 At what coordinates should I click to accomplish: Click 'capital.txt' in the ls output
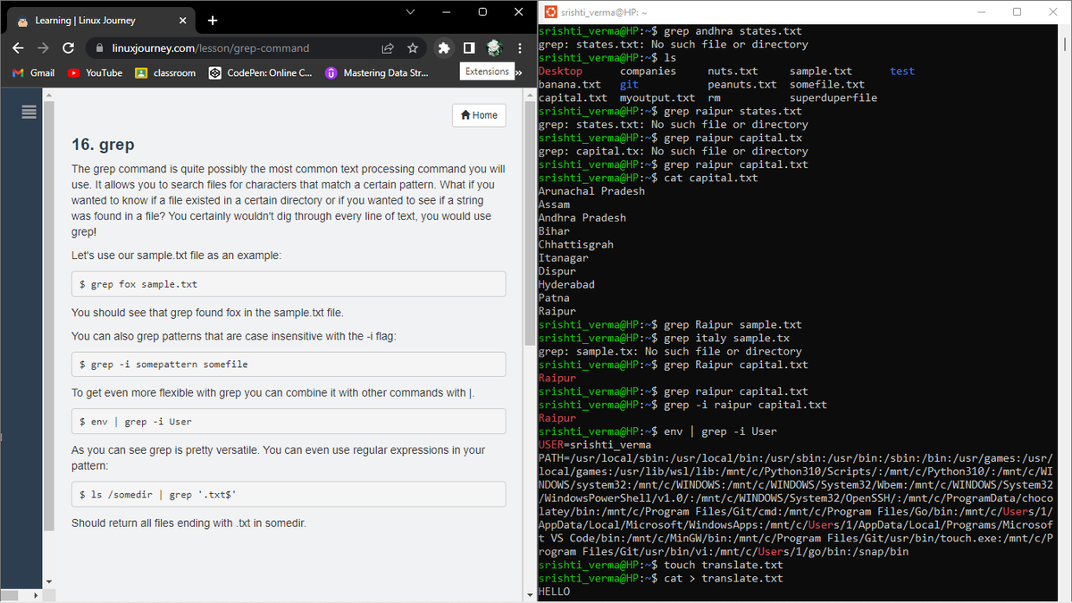click(573, 98)
